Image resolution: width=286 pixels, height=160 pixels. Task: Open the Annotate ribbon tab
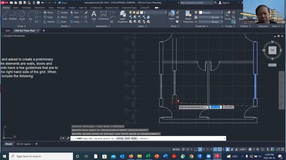coord(26,8)
